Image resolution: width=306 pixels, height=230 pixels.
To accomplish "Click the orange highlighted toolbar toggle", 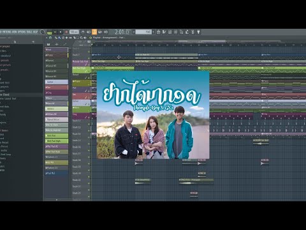I will click(94, 32).
